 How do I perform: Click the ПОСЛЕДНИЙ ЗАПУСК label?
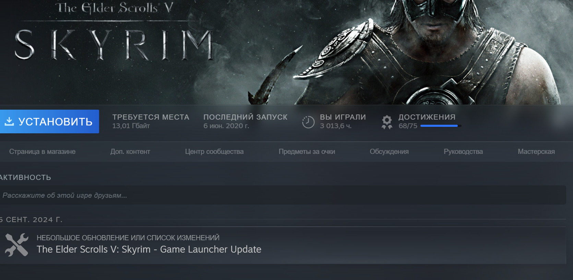(x=246, y=117)
